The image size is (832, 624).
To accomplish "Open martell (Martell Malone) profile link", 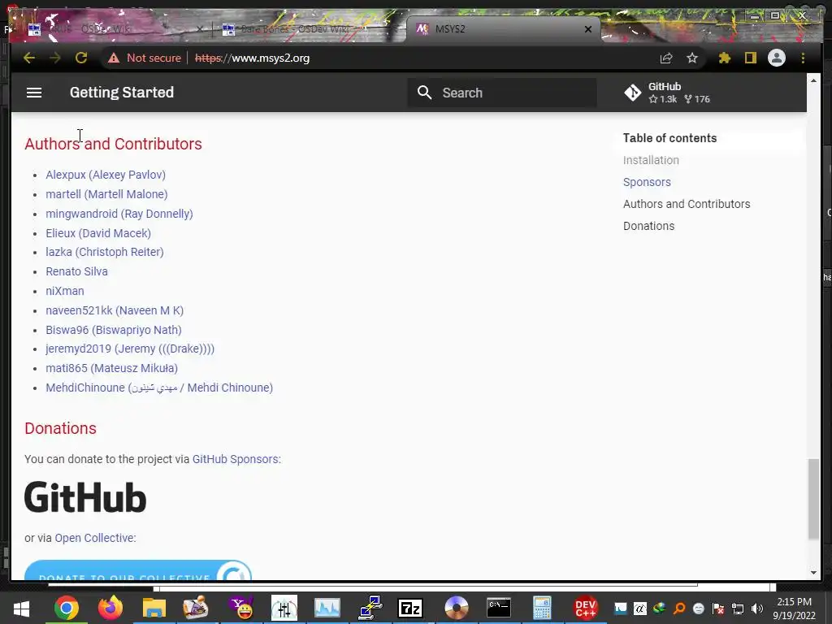I will pyautogui.click(x=106, y=194).
